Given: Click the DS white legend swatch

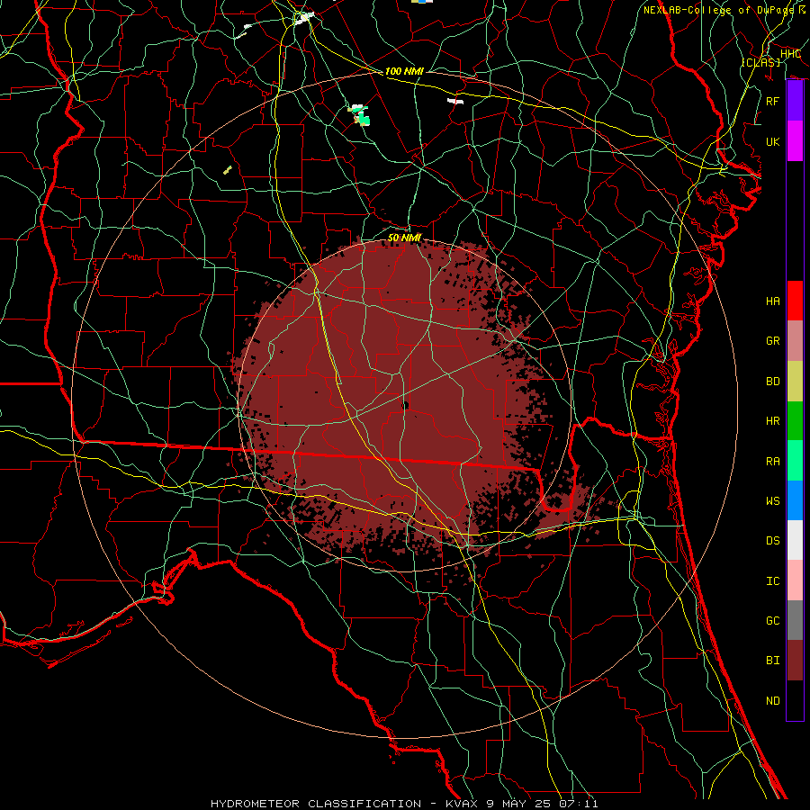Looking at the screenshot, I should point(795,540).
